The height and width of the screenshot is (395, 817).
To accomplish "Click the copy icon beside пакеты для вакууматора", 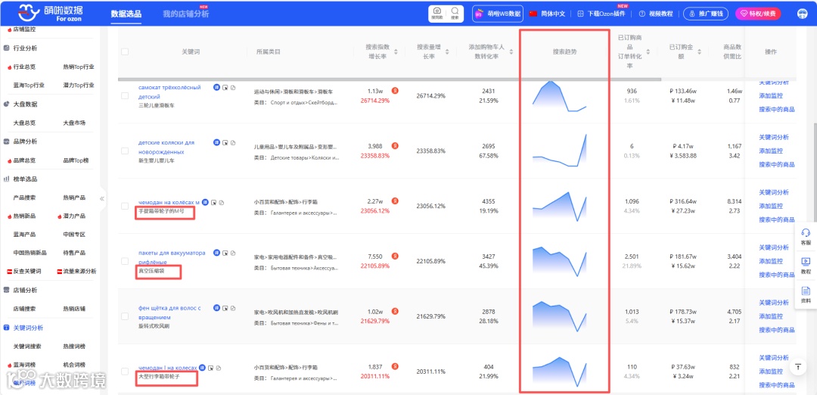I will point(233,253).
